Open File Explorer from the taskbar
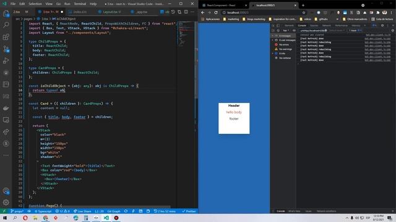The width and height of the screenshot is (396, 222). click(x=35, y=218)
